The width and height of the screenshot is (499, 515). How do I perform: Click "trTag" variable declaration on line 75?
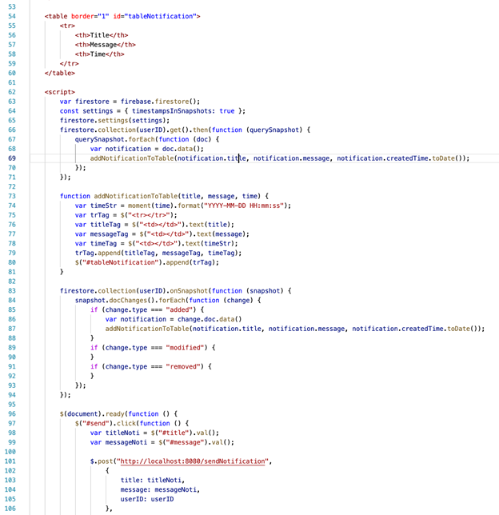pyautogui.click(x=99, y=215)
